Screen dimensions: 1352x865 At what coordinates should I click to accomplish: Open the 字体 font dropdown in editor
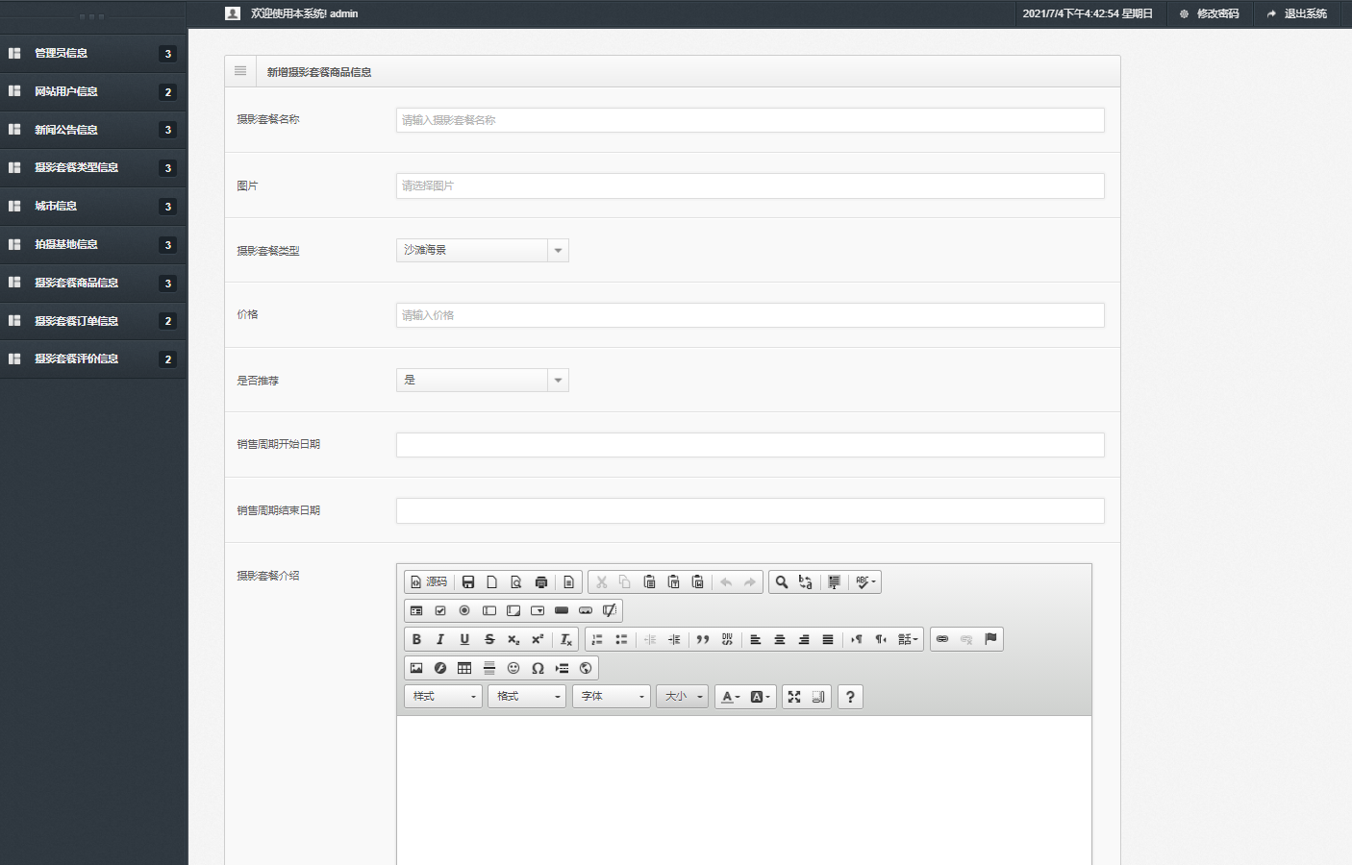coord(613,697)
